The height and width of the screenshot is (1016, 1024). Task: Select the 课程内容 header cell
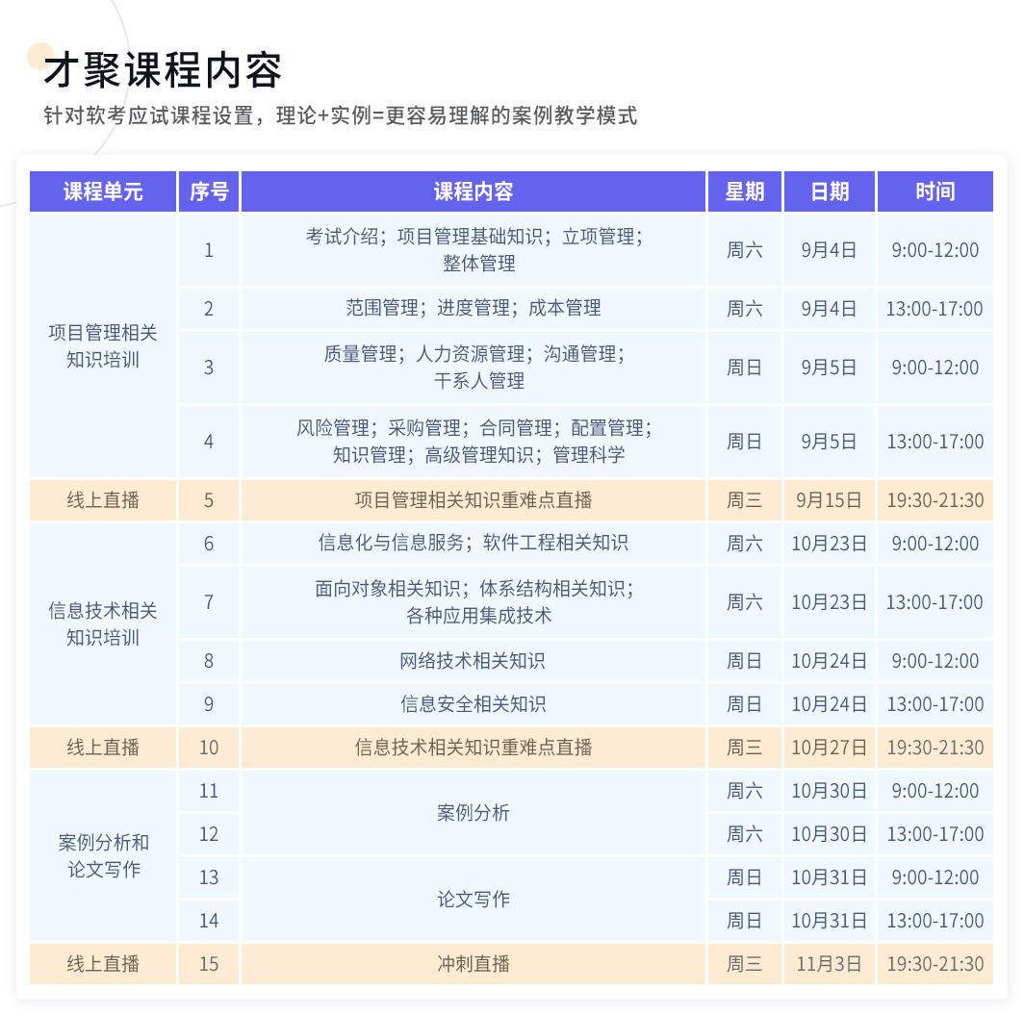[474, 191]
